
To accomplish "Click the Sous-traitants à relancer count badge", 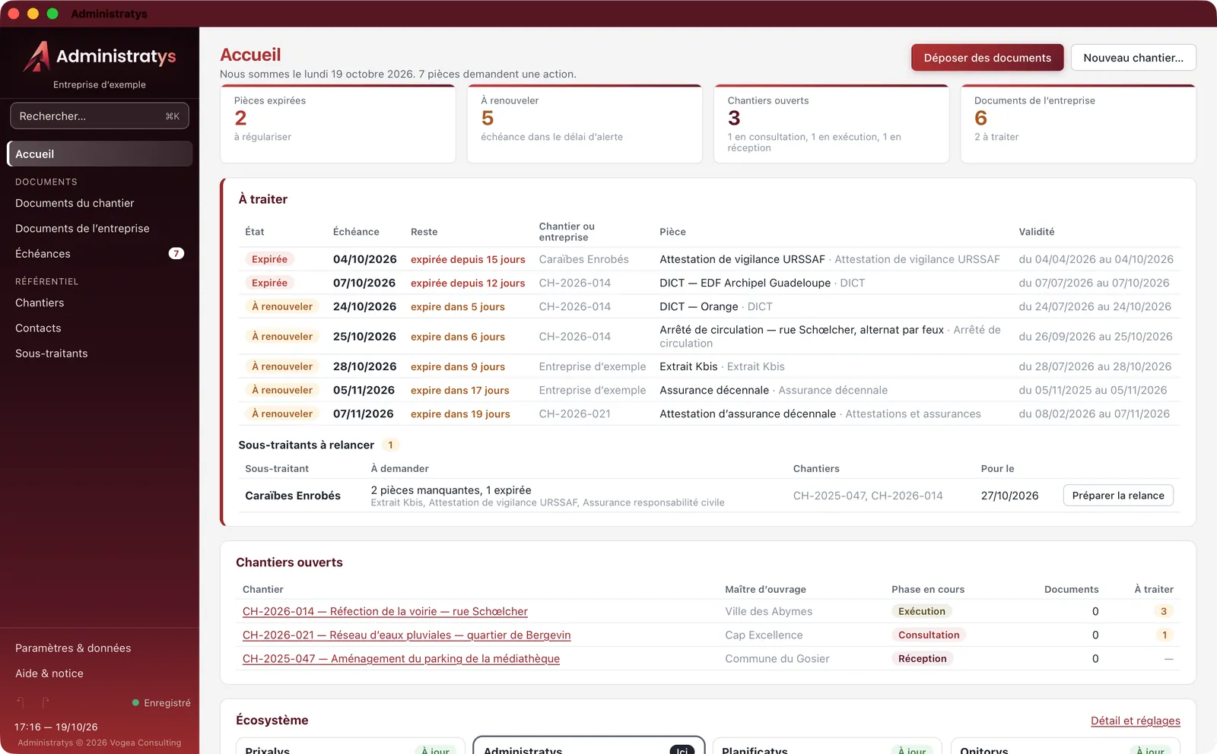I will pos(390,445).
